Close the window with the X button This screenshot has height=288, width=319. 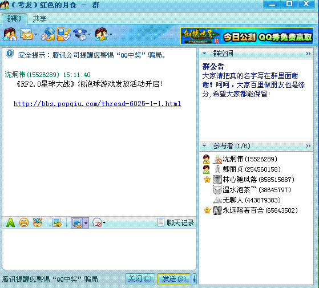306,4
